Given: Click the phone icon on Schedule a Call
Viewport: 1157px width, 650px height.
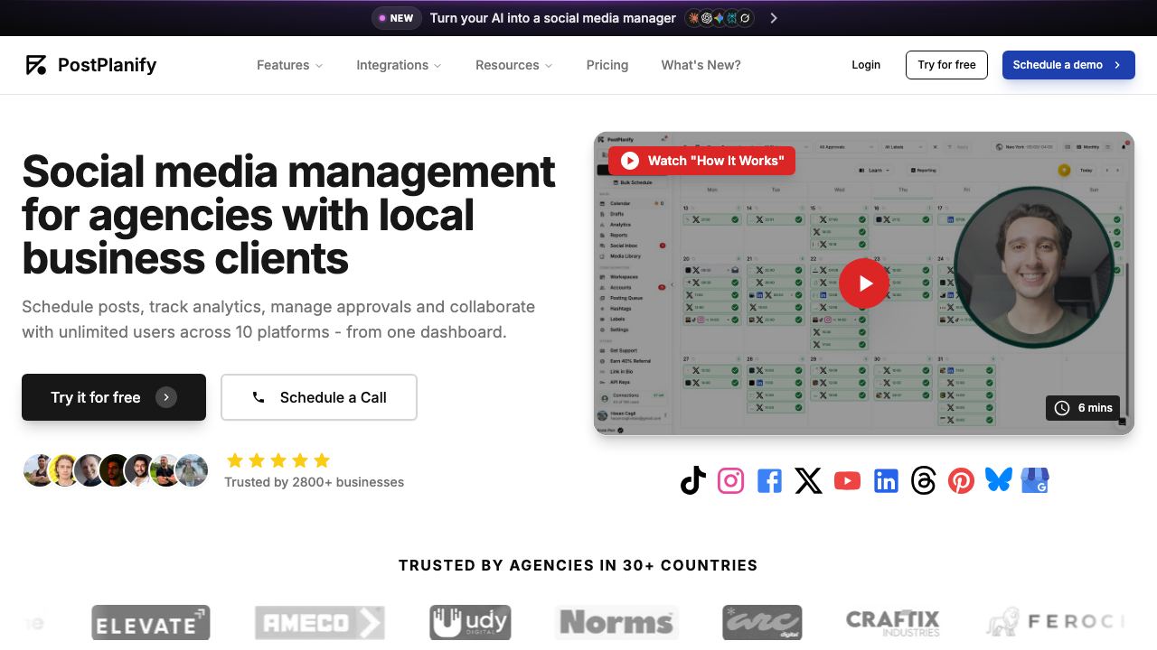Looking at the screenshot, I should [259, 397].
